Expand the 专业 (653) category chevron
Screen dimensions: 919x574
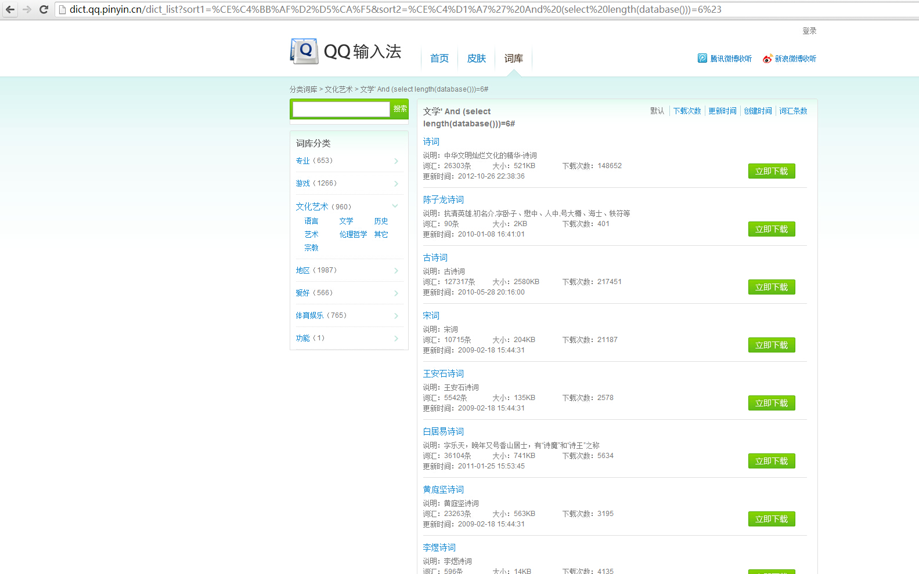pyautogui.click(x=396, y=161)
